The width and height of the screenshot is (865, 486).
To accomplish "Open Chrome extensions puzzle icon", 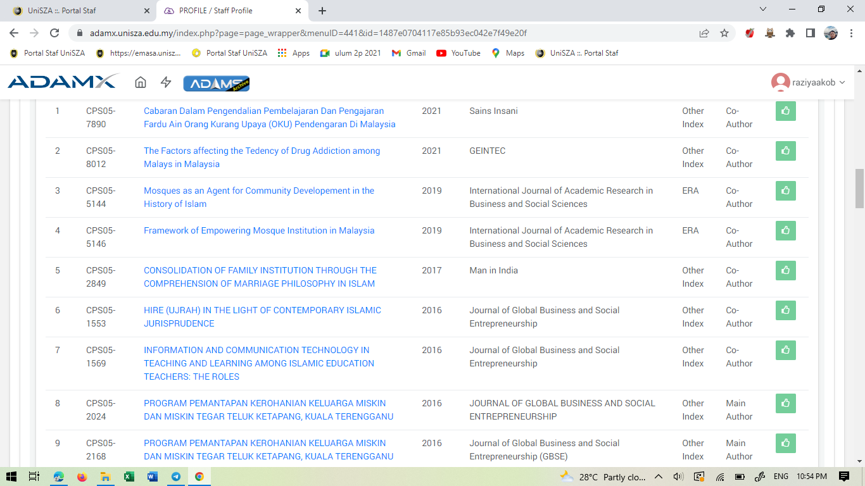I will [x=790, y=33].
